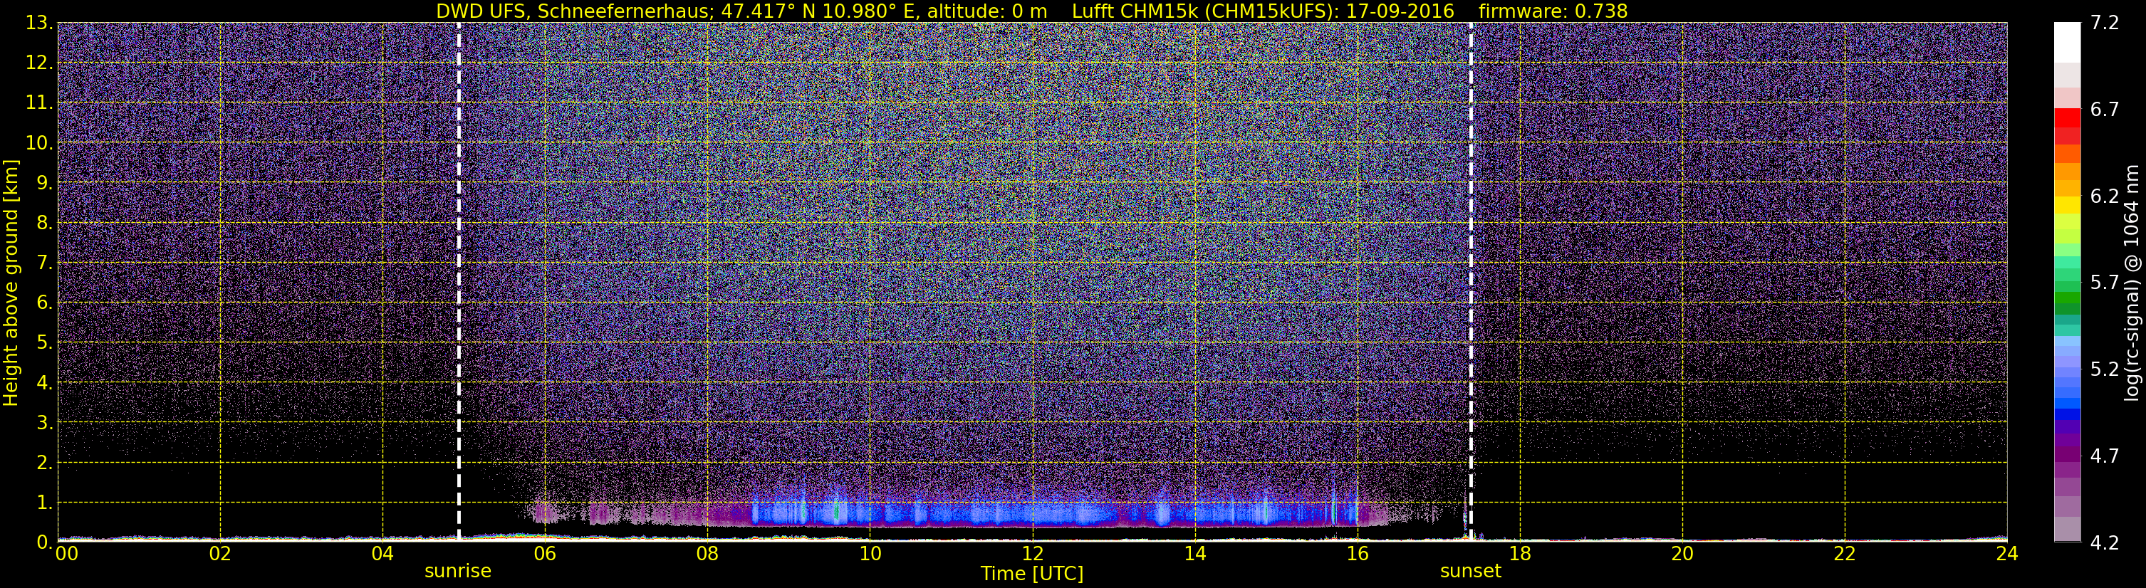
Task: Click the dashed white sunset line
Action: [x=1472, y=283]
